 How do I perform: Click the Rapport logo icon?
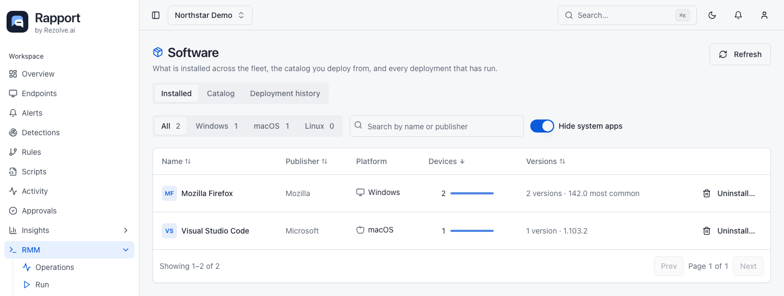[17, 22]
